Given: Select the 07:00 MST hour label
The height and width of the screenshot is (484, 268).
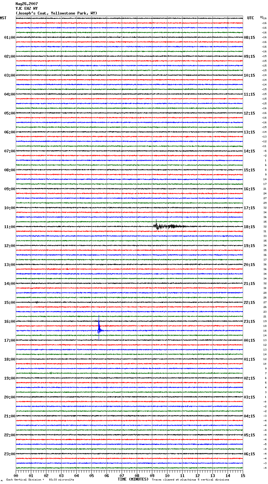Looking at the screenshot, I should click(9, 151).
